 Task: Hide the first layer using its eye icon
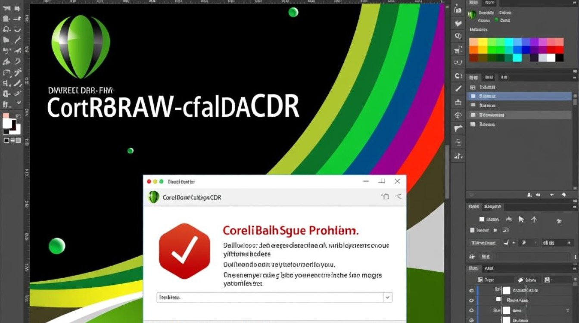coord(472,290)
